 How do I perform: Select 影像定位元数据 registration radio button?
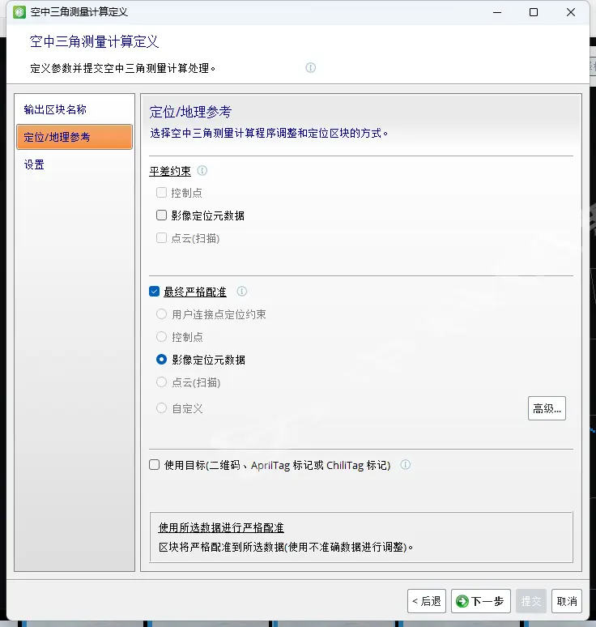[161, 360]
